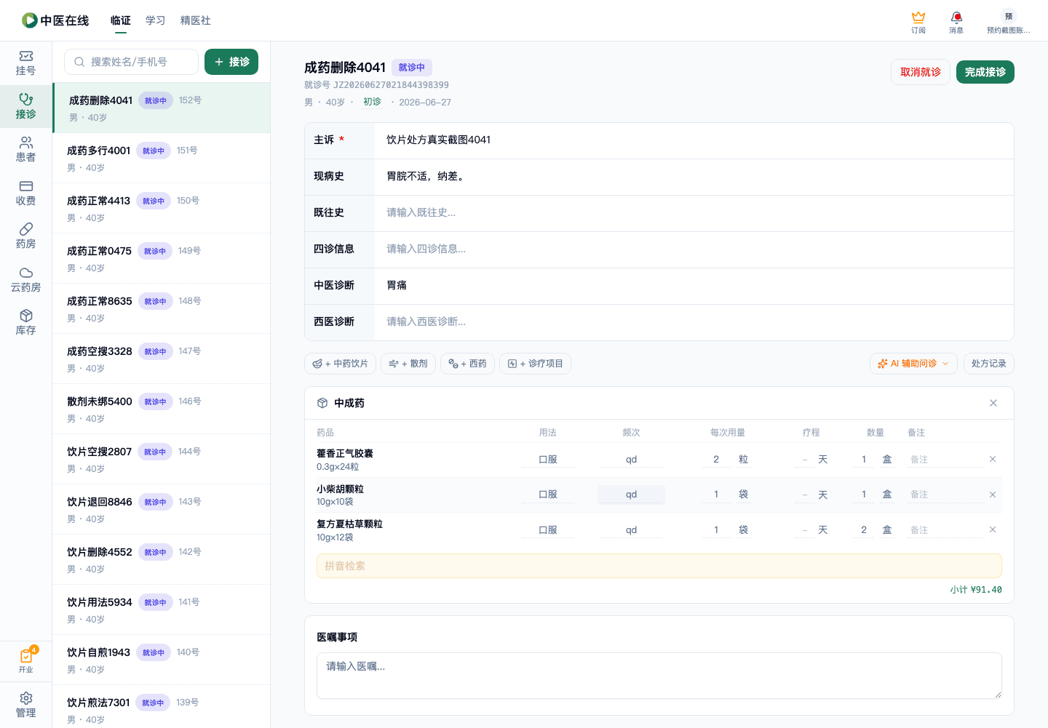Screen dimensions: 1048x728
Task: Change qd frequency for 复方夏枯草颗粒
Action: (x=631, y=530)
